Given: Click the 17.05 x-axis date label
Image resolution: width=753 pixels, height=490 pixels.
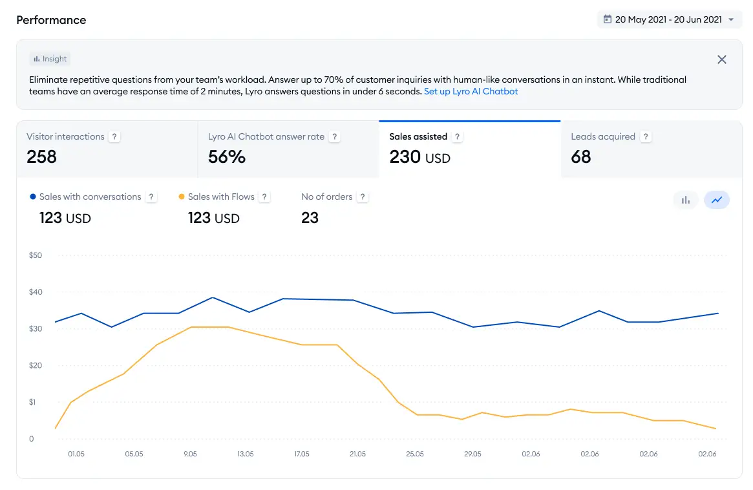Looking at the screenshot, I should pos(302,454).
